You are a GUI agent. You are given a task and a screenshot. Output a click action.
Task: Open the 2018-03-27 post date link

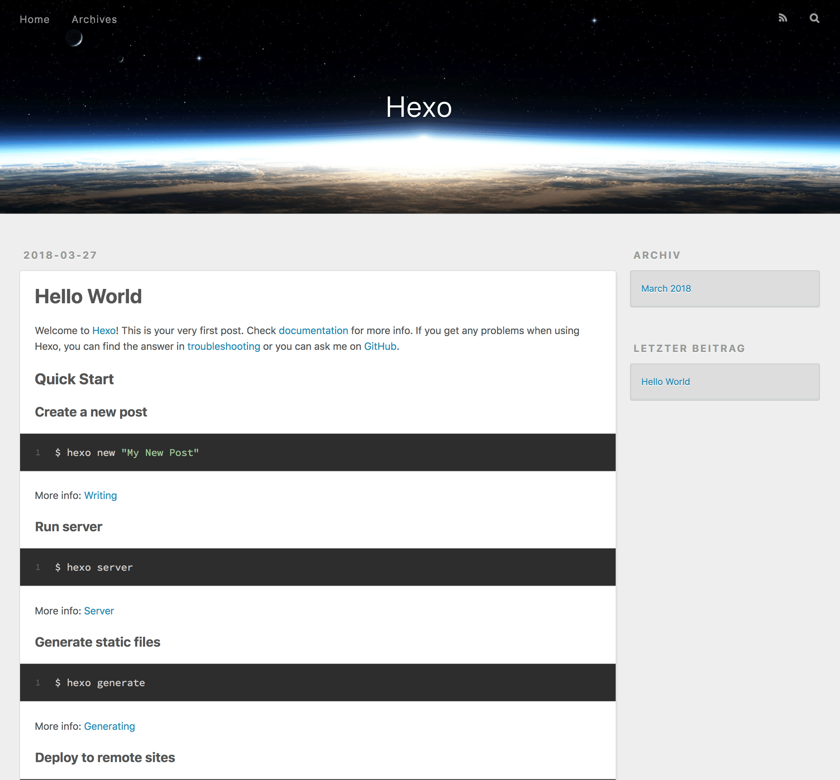click(x=60, y=255)
